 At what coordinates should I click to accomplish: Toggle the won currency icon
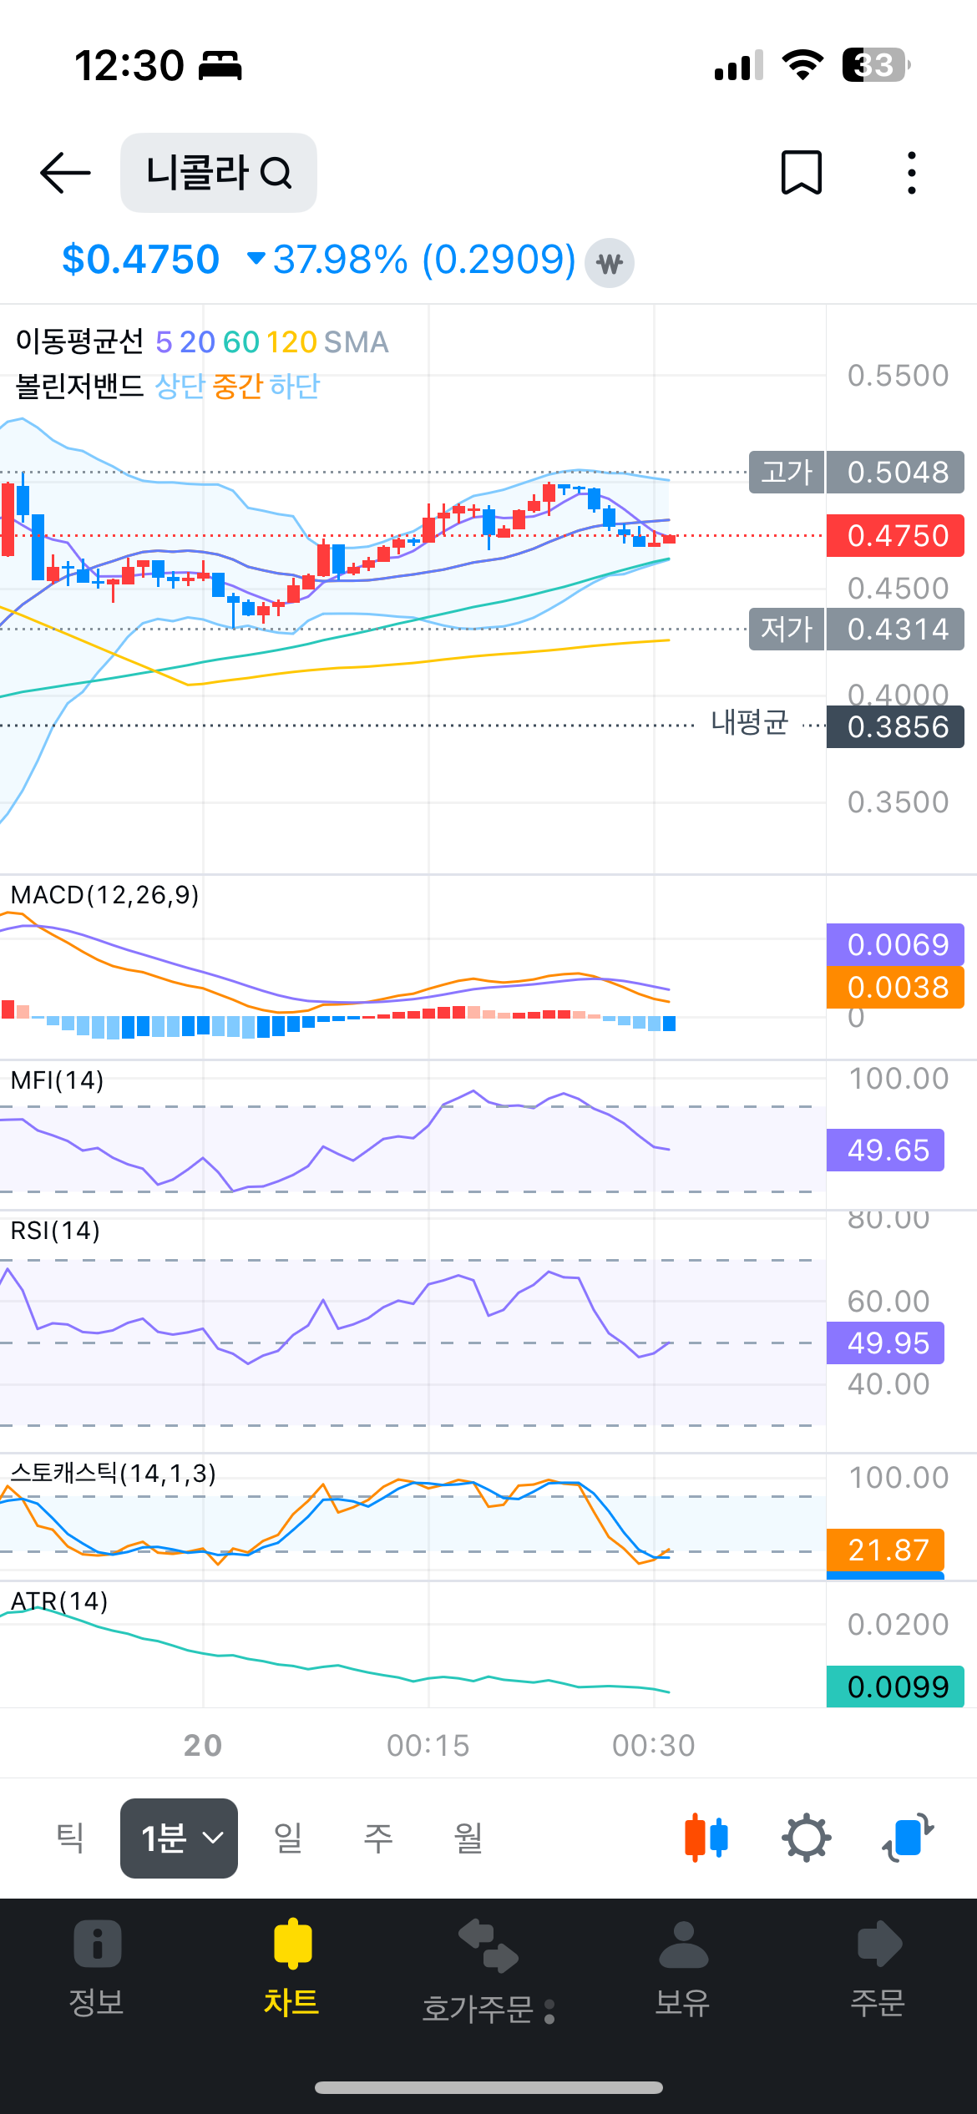(610, 263)
